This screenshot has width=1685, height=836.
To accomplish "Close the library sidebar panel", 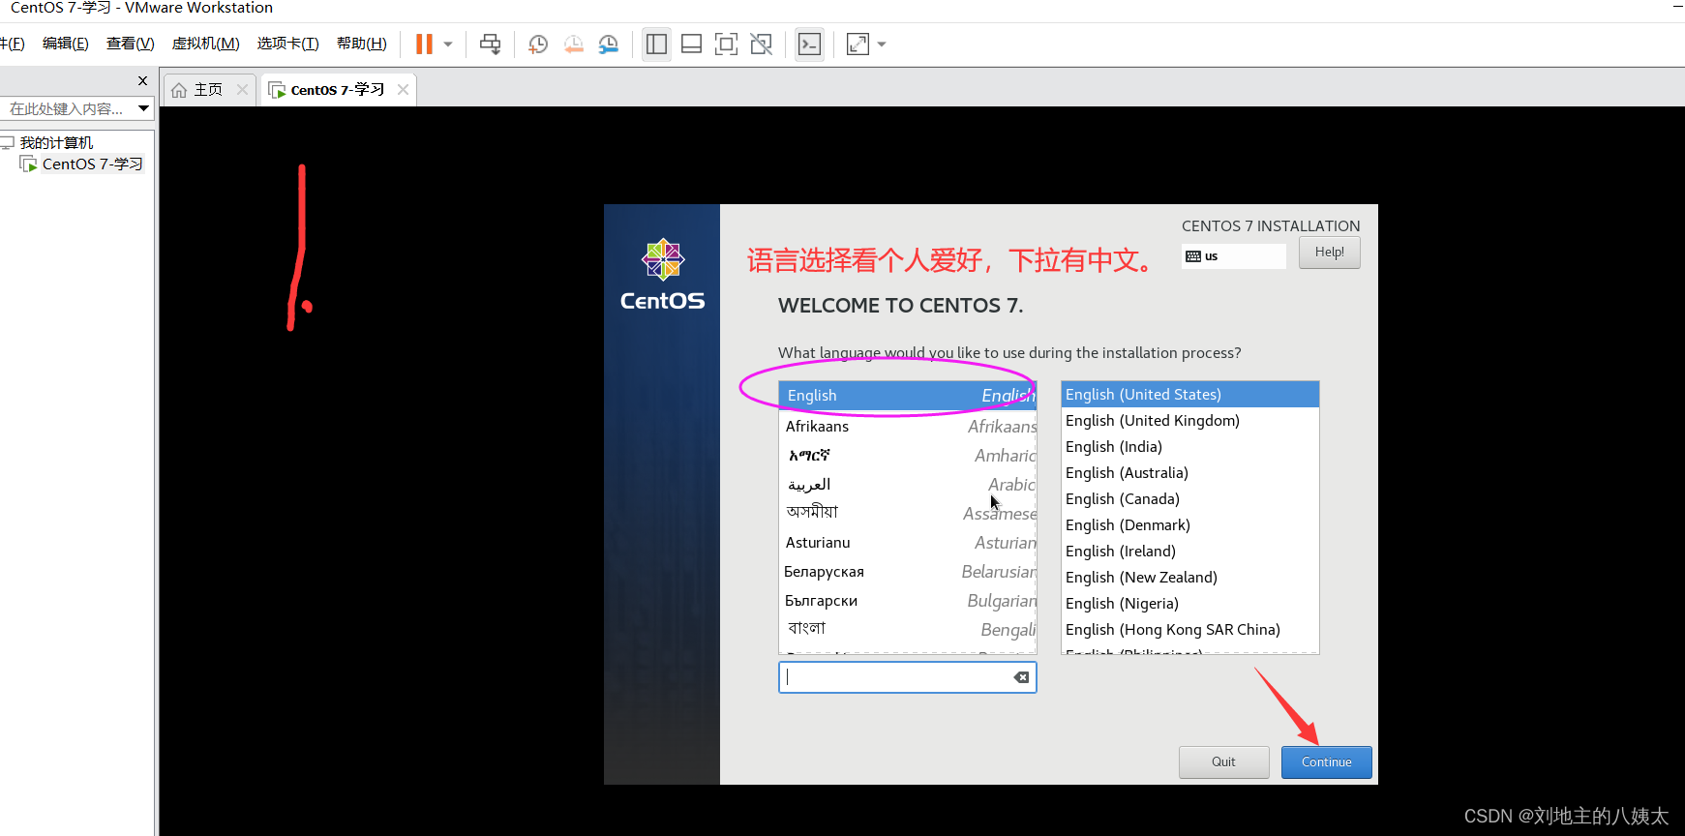I will (142, 81).
